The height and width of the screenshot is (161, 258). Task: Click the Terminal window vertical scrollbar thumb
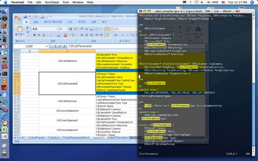[x=253, y=115]
